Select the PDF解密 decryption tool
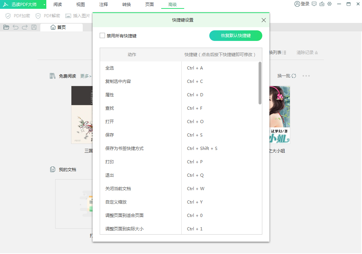The image size is (362, 254). coord(47,16)
